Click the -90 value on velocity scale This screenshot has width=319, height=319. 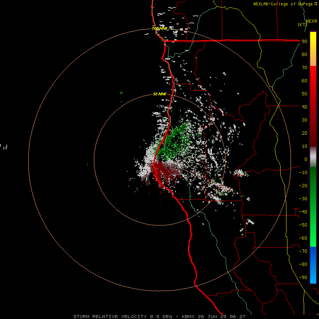303,278
